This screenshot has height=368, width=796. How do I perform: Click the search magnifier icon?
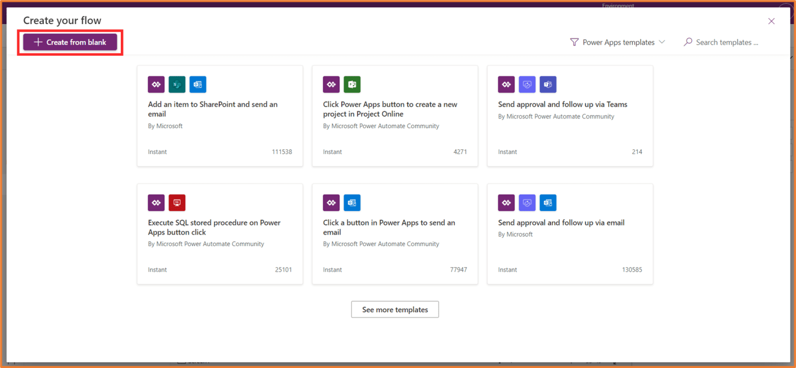[x=688, y=42]
